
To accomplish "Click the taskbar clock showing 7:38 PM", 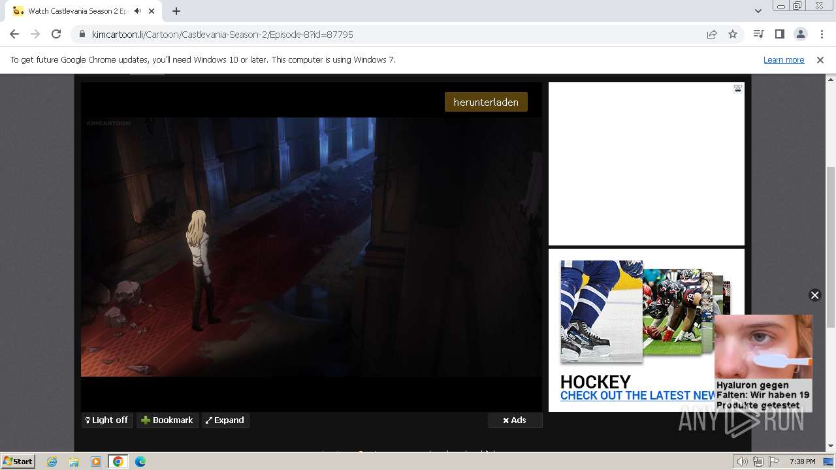I will [x=802, y=462].
